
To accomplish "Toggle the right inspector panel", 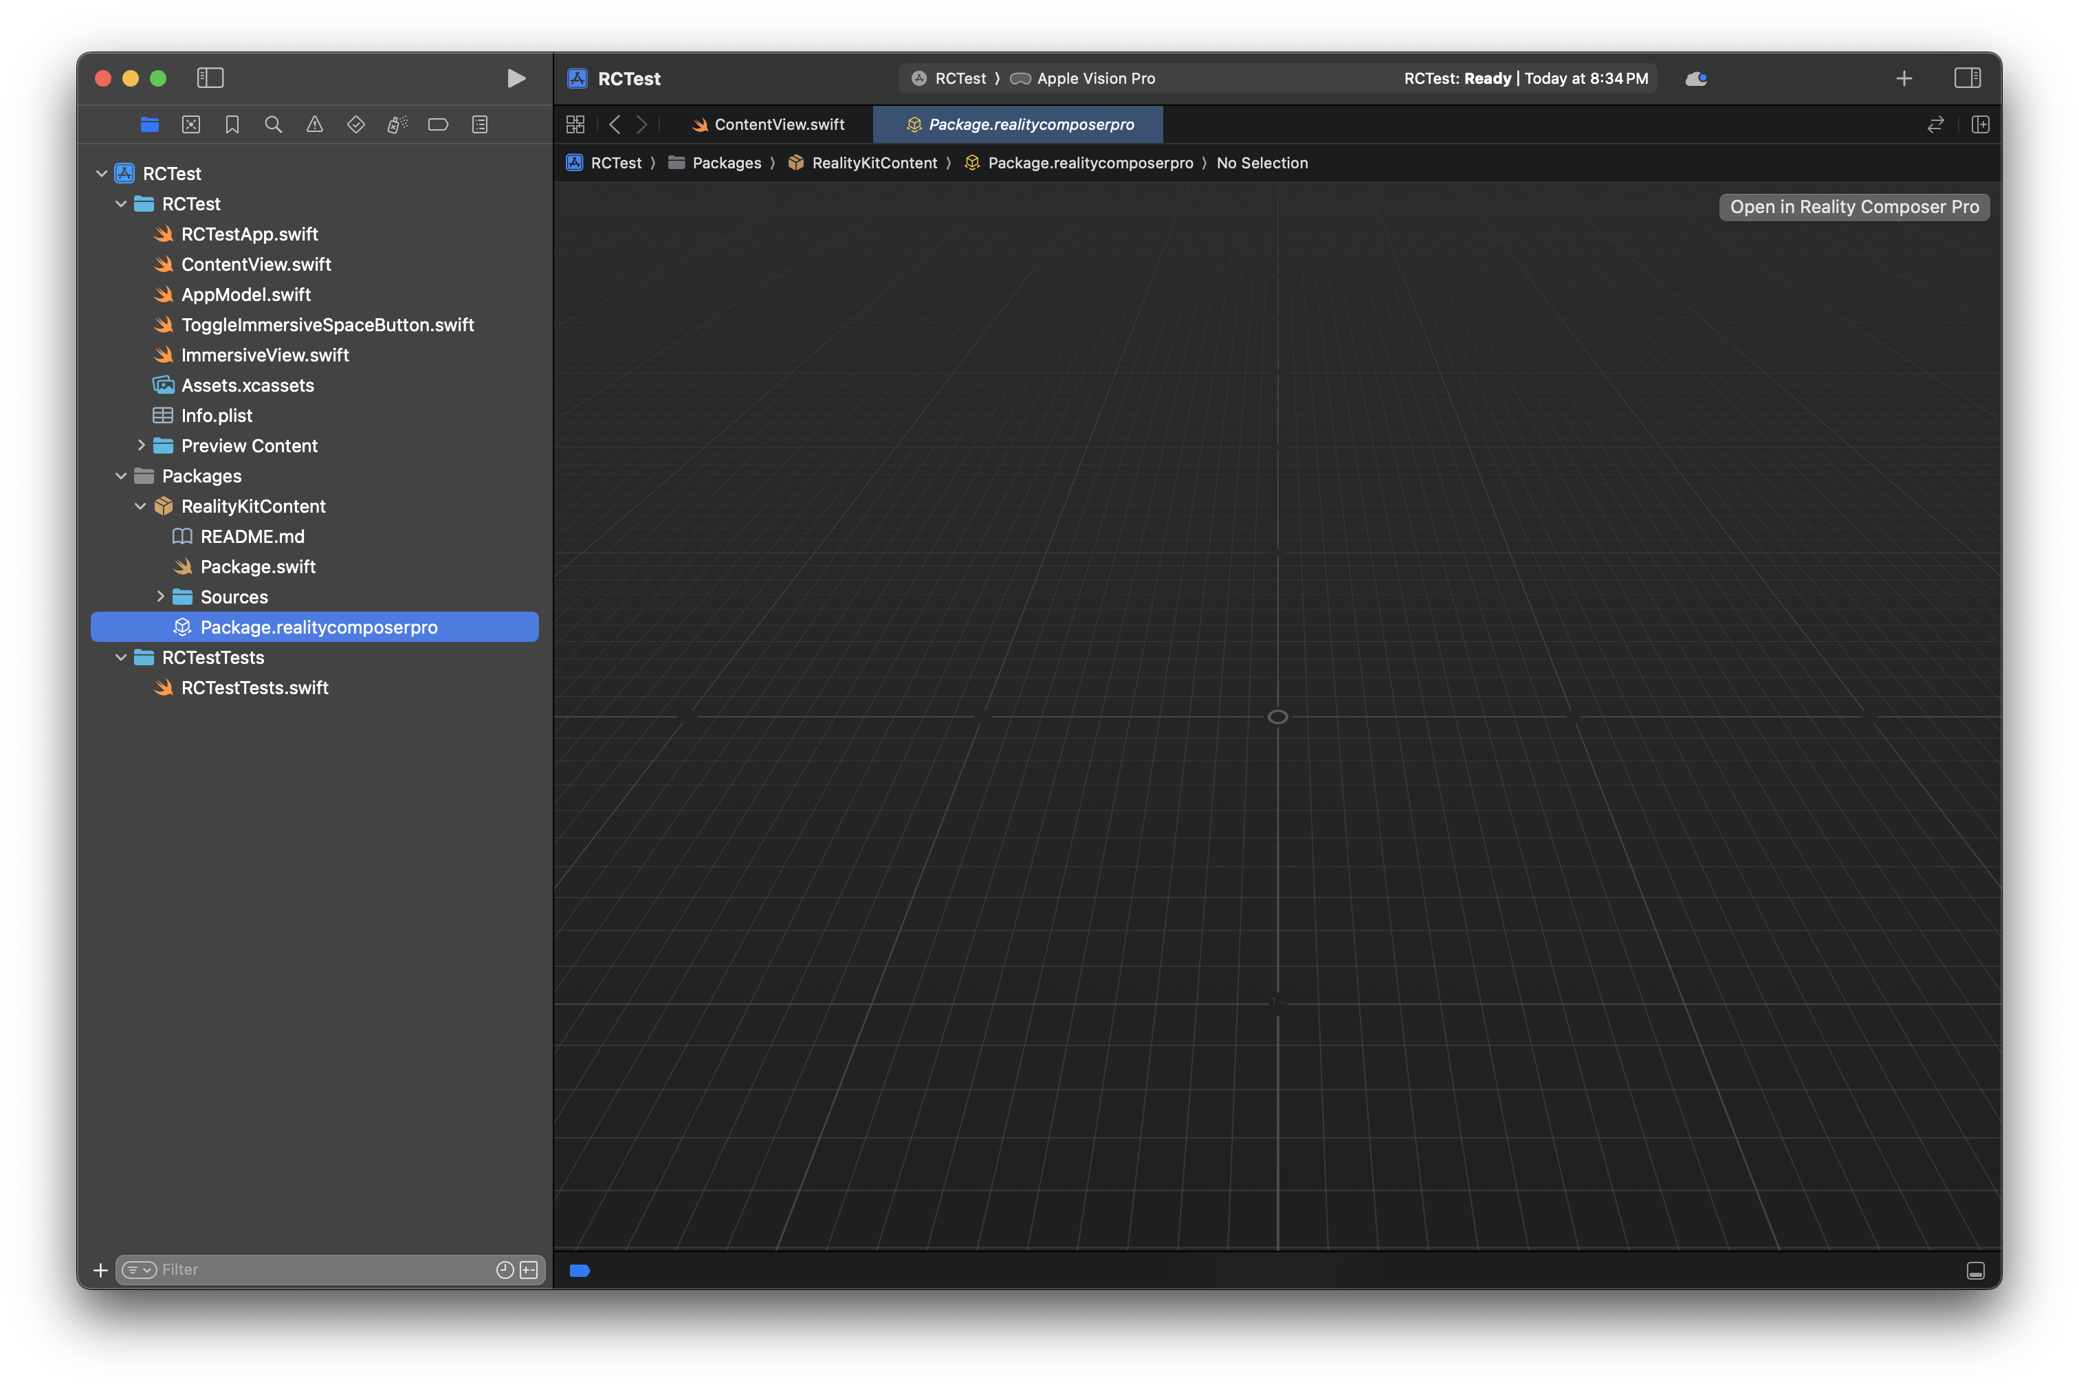I will (x=1966, y=79).
